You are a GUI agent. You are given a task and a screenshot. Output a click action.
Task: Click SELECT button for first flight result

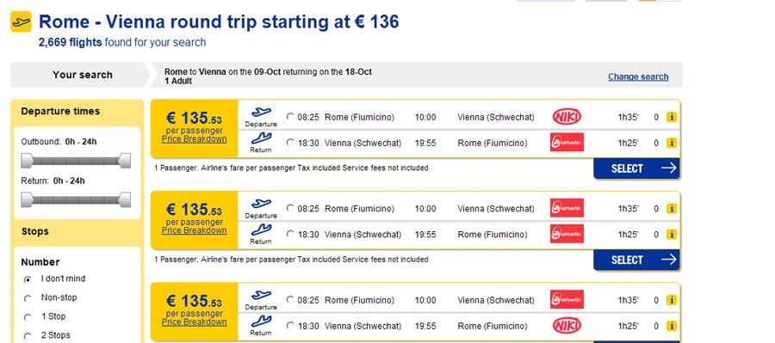click(636, 168)
